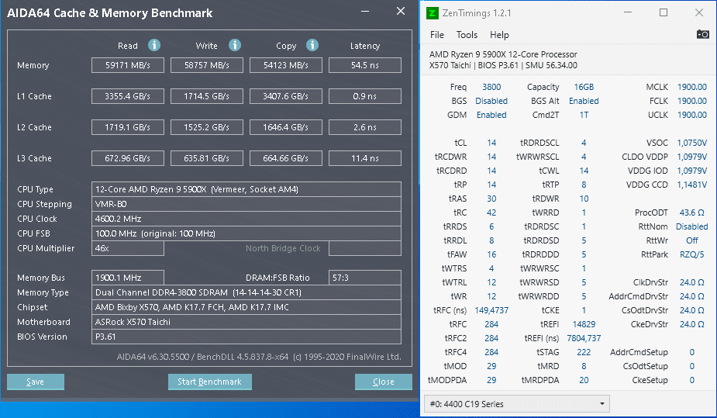Viewport: 717px width, 418px height.
Task: Click the CPU Multiplier field 46x
Action: click(128, 248)
